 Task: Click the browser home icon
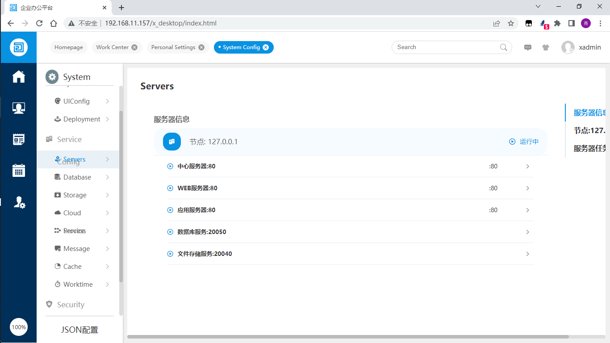coord(54,23)
